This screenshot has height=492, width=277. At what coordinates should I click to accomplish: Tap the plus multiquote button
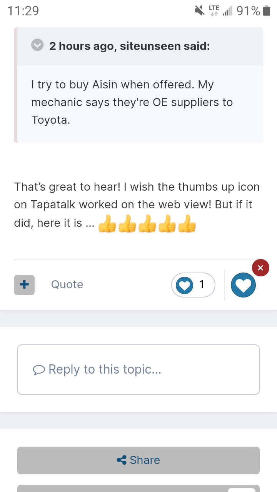[24, 285]
